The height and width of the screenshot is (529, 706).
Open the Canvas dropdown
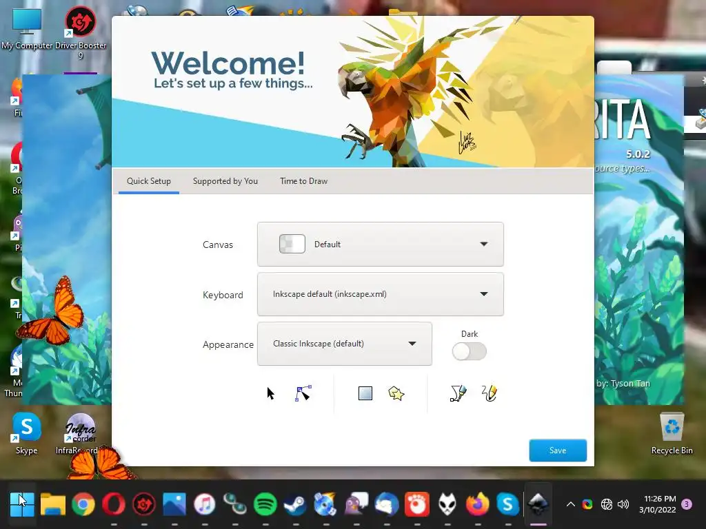381,245
